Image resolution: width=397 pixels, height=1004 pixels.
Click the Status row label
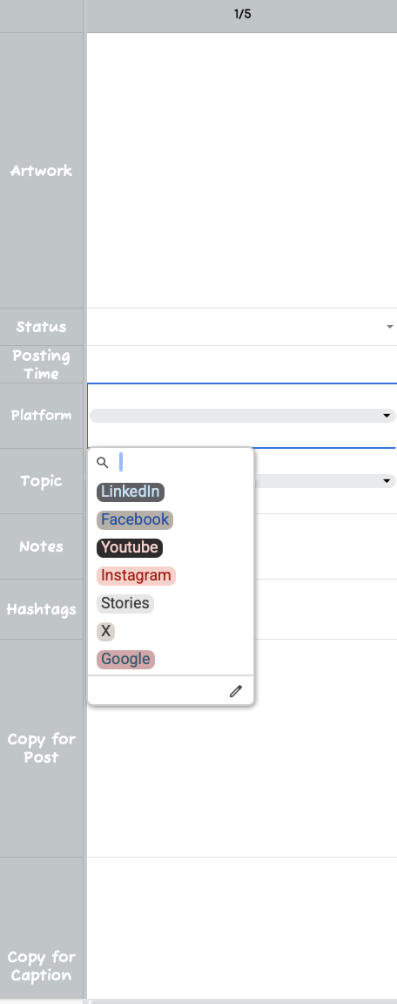click(x=42, y=327)
